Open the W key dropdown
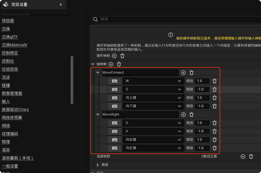The image size is (261, 173). click(x=153, y=81)
